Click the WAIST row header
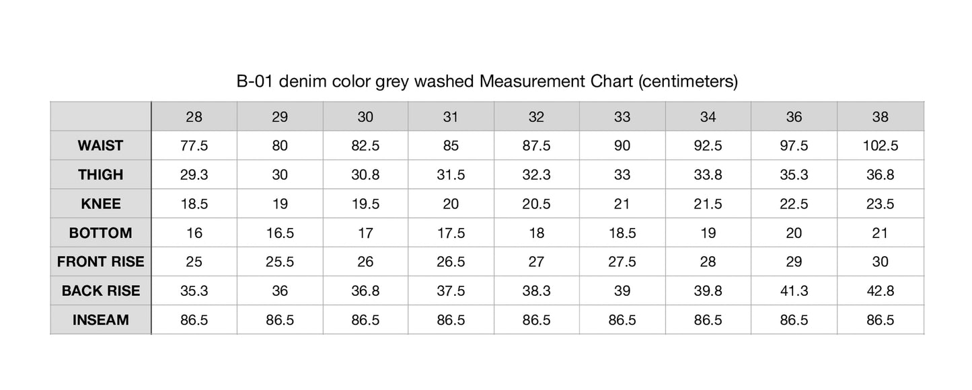This screenshot has width=972, height=390. coord(100,146)
